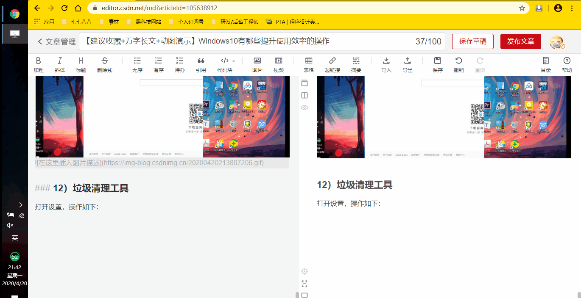
Task: Open heading level options via 标题
Action: click(x=81, y=64)
